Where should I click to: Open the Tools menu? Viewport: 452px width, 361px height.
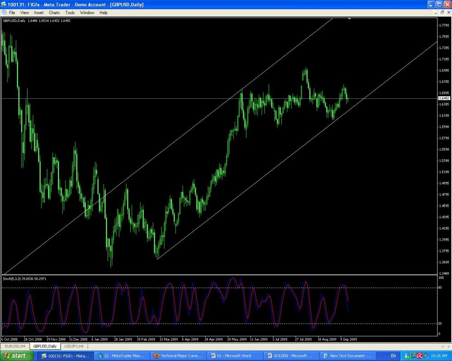[x=70, y=13]
